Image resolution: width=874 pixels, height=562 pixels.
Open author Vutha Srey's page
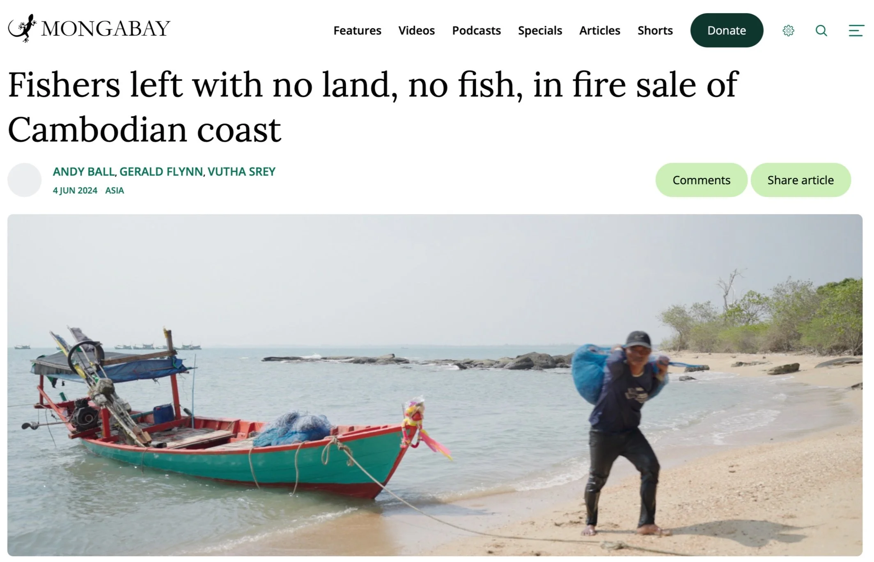[x=241, y=172]
